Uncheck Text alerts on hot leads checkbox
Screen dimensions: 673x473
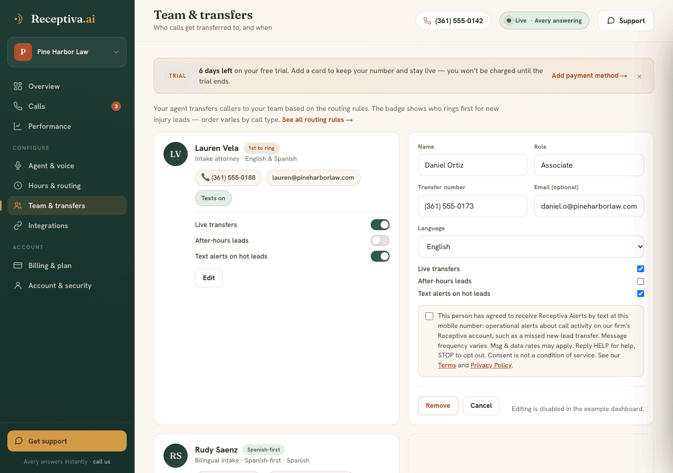[640, 294]
